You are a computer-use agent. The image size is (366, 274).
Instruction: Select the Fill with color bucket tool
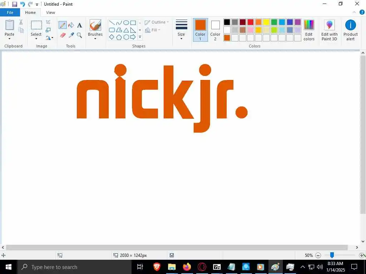pyautogui.click(x=71, y=25)
